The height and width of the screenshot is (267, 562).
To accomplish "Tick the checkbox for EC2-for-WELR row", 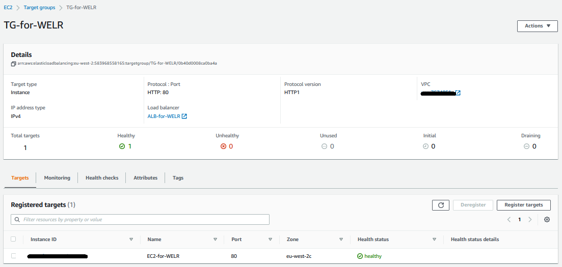I will pyautogui.click(x=13, y=256).
